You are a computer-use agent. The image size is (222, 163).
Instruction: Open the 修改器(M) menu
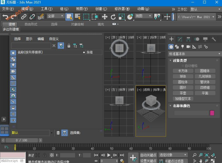(x=122, y=9)
